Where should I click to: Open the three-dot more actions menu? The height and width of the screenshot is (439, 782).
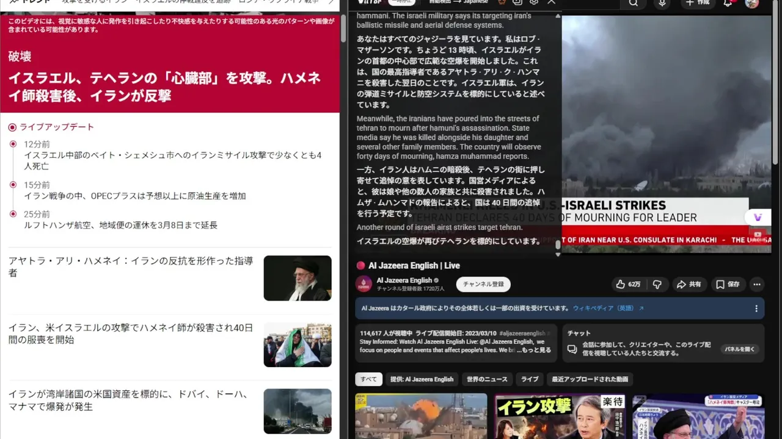pos(757,284)
